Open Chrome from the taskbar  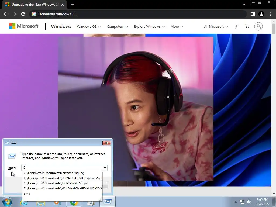click(x=74, y=202)
